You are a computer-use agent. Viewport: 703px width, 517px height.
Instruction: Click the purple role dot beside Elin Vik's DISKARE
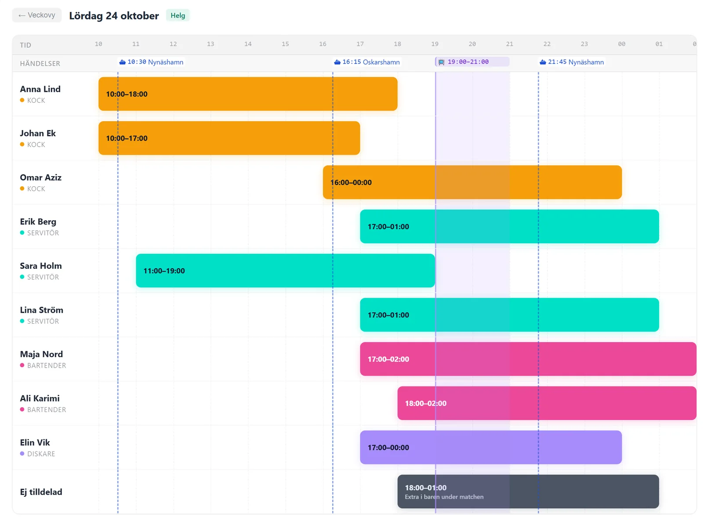pos(22,454)
